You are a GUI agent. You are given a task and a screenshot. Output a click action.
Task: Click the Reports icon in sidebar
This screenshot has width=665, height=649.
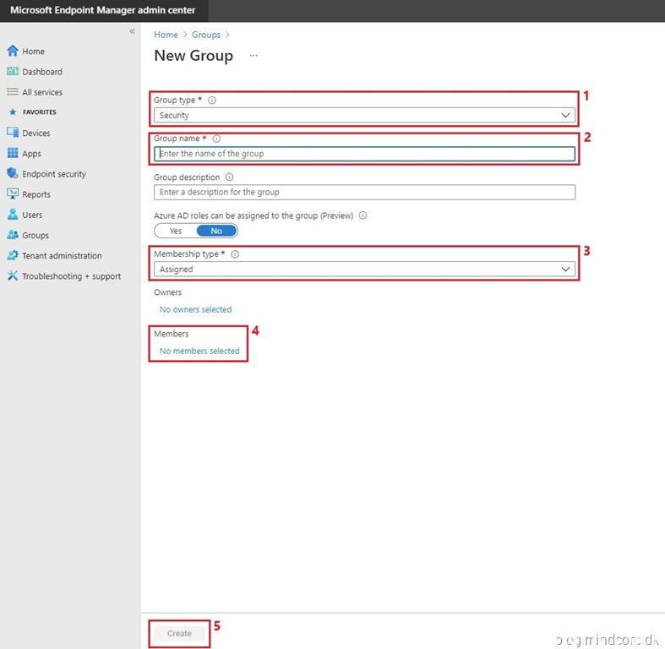coord(13,194)
